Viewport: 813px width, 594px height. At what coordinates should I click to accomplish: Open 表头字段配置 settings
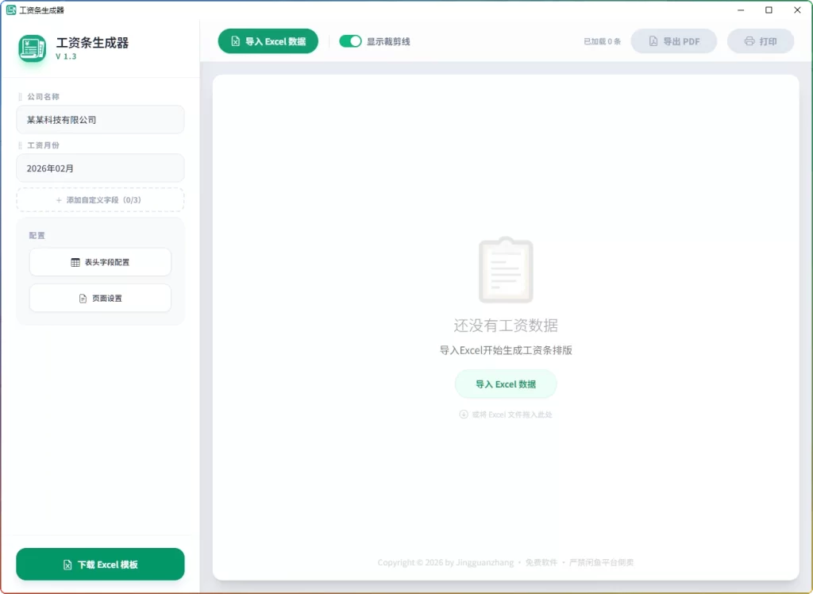pos(100,262)
